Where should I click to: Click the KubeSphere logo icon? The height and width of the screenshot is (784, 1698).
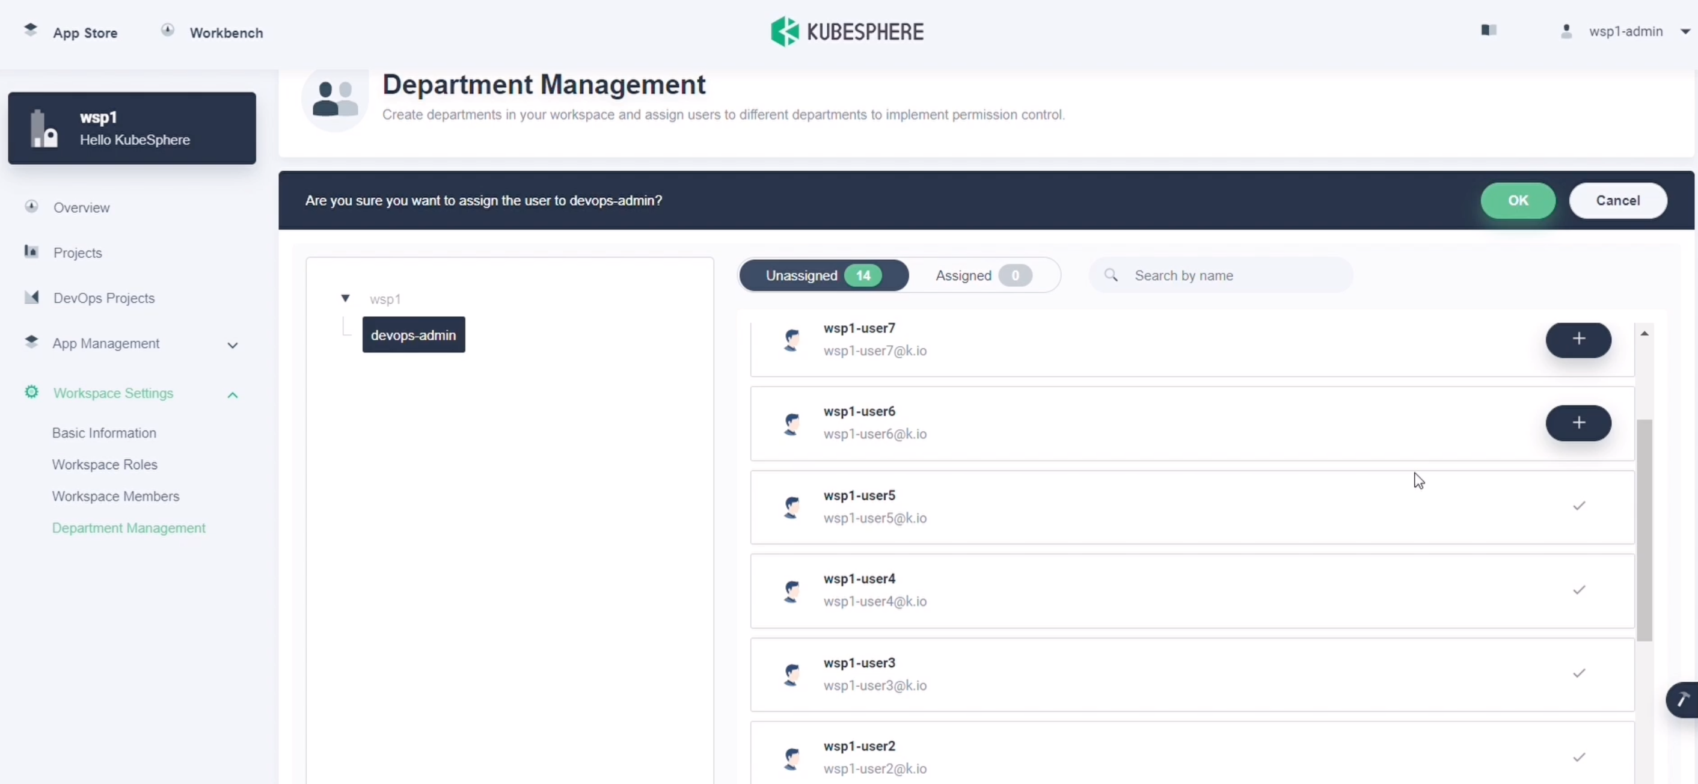coord(785,32)
